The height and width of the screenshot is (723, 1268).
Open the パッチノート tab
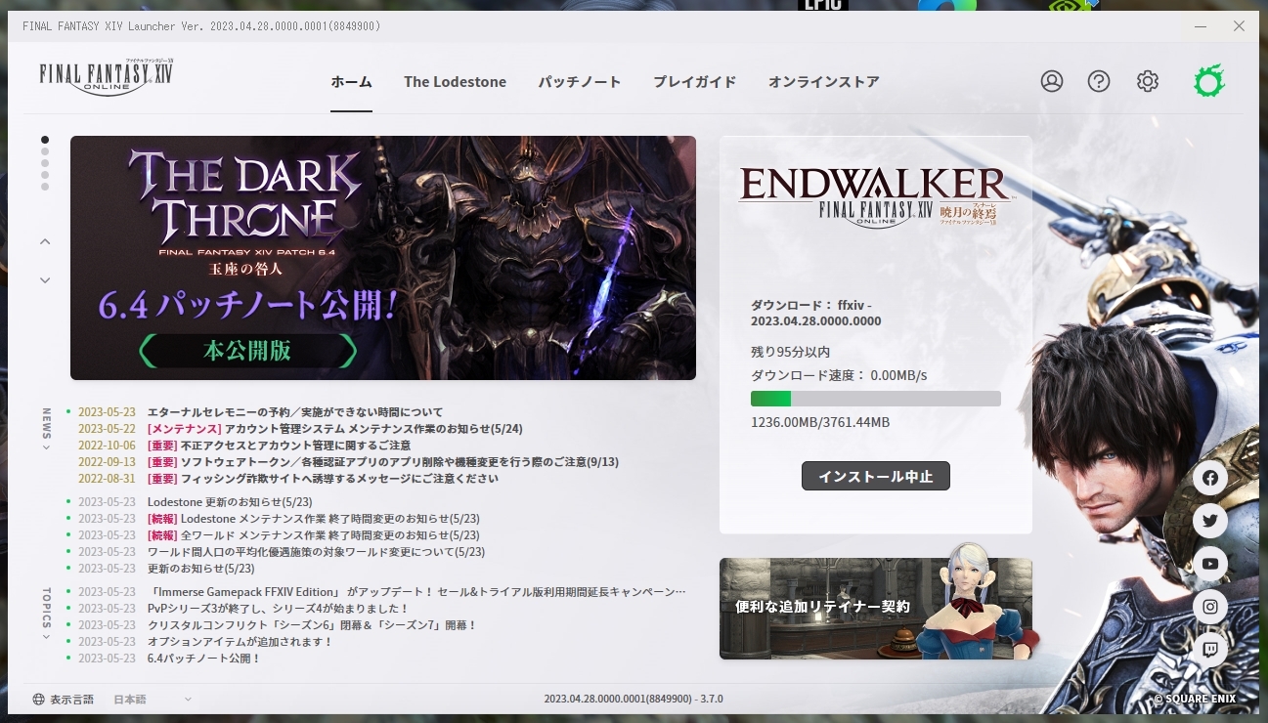coord(580,82)
